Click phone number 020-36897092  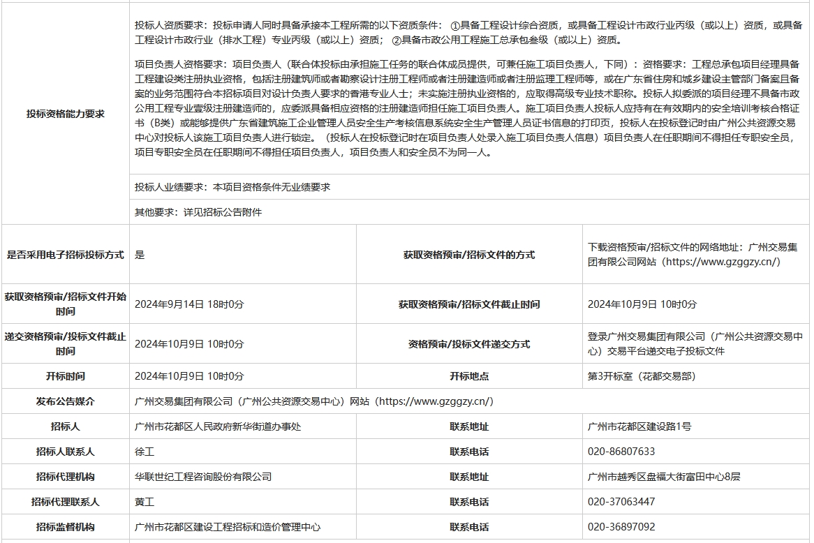(621, 527)
